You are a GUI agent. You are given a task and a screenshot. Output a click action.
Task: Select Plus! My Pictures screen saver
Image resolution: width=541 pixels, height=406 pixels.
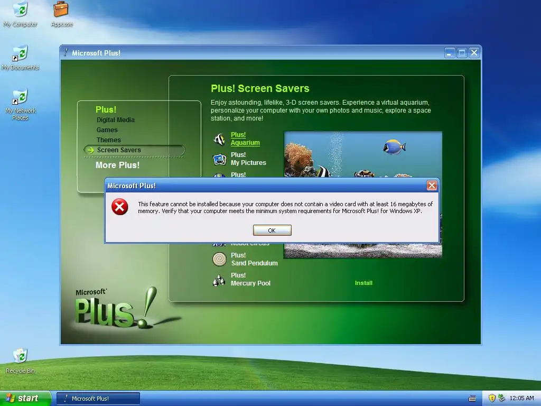pos(248,159)
